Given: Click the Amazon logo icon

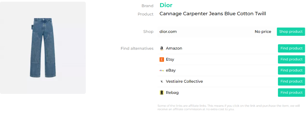Looking at the screenshot, I should coord(161,48).
